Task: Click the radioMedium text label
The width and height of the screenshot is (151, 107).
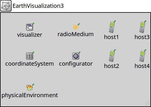Action: pos(75,34)
